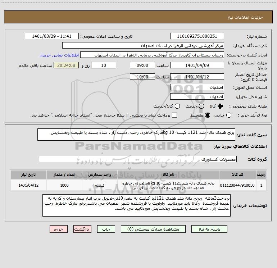
Task: Click the delivery province field اصفهان
Action: [197, 87]
